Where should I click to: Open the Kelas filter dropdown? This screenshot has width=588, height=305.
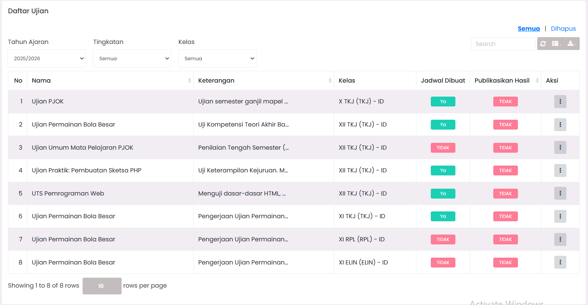[x=217, y=58]
